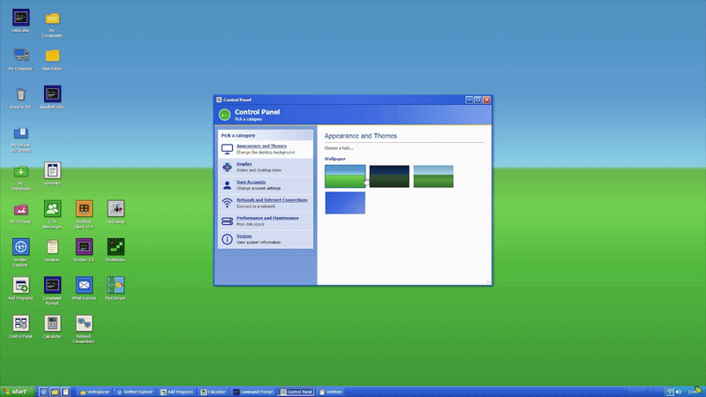Open the Display category link
This screenshot has width=706, height=397.
(x=244, y=164)
